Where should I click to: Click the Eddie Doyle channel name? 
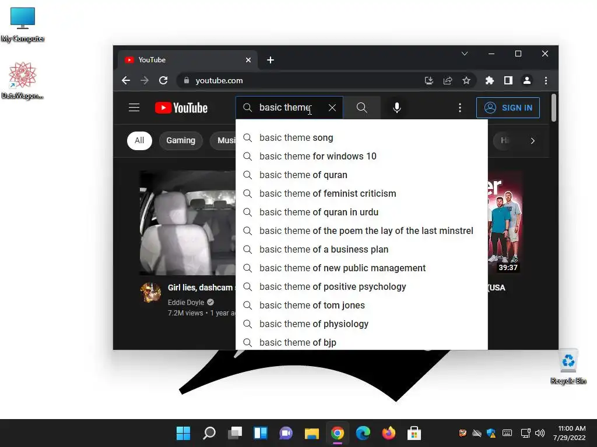186,303
